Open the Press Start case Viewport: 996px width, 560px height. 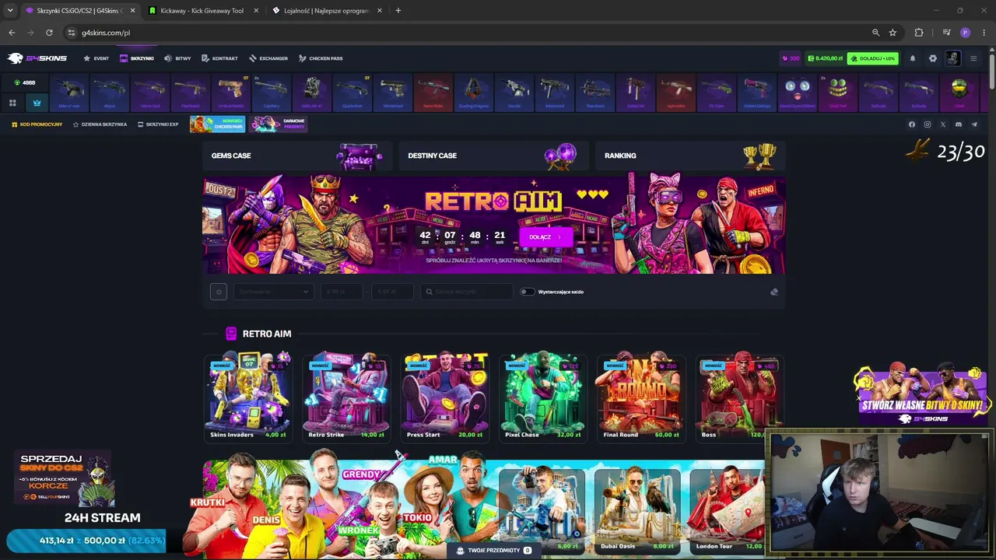coord(444,397)
